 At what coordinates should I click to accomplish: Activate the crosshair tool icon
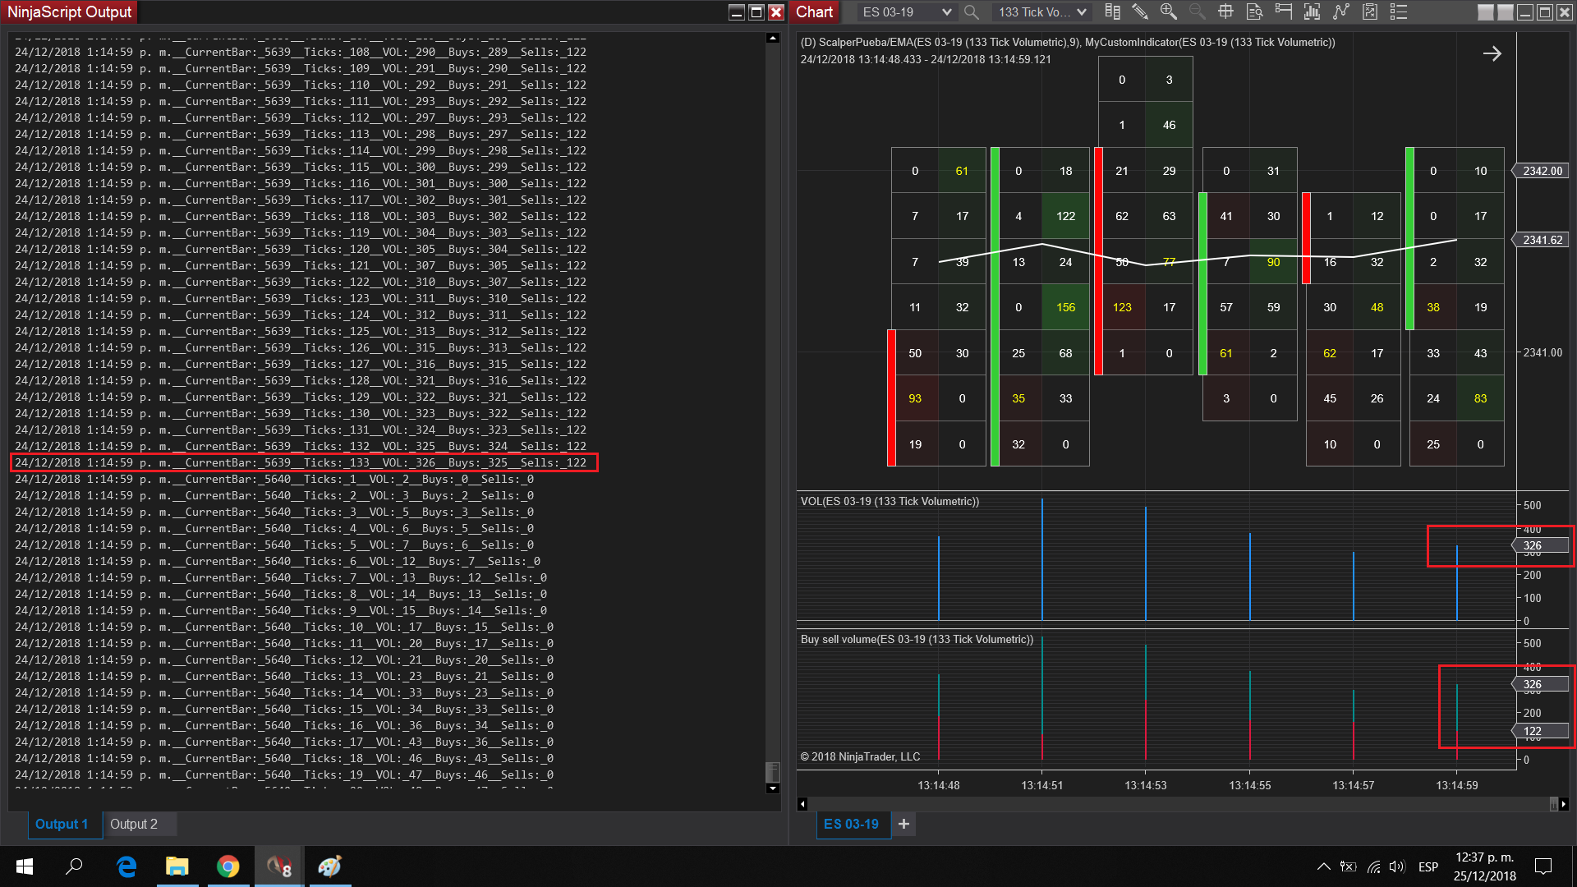tap(1225, 12)
